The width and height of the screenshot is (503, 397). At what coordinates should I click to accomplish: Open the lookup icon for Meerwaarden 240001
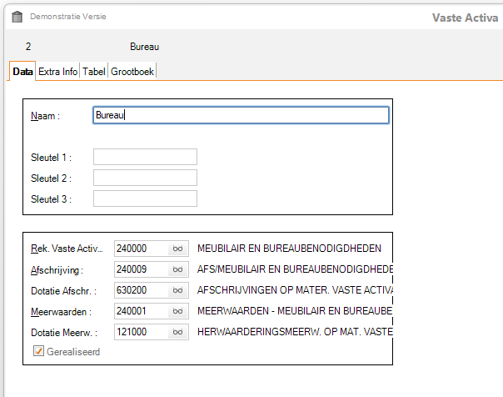178,311
